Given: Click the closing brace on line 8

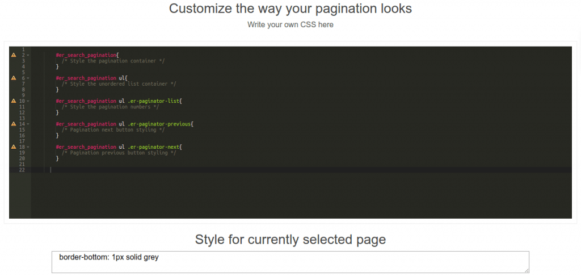Looking at the screenshot, I should [57, 89].
